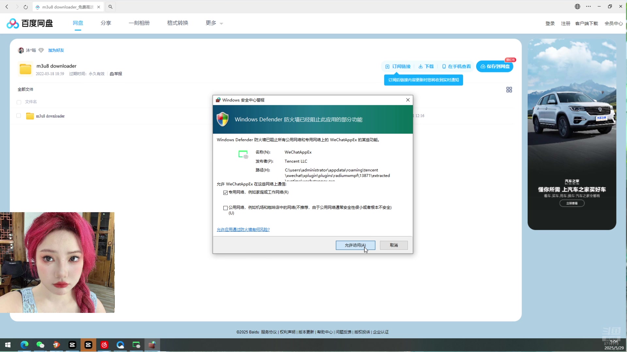
Task: Click the path text in firewall dialog
Action: tap(337, 175)
